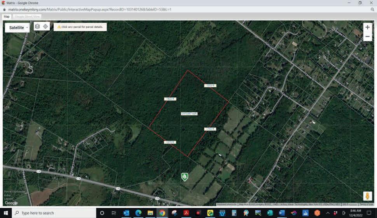Select the Street View pegman icon
Screen dimensions: 377x218
tap(367, 196)
